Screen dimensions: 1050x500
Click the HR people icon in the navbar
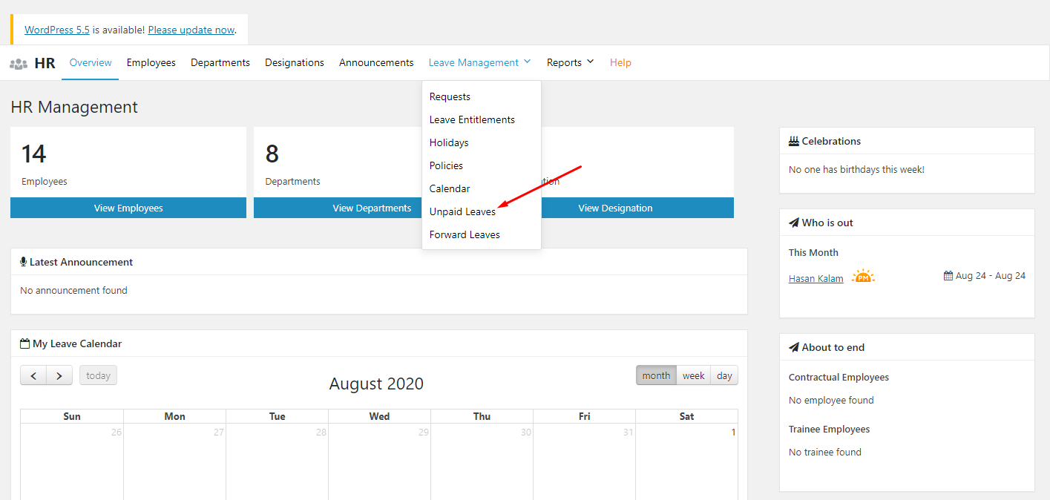18,63
